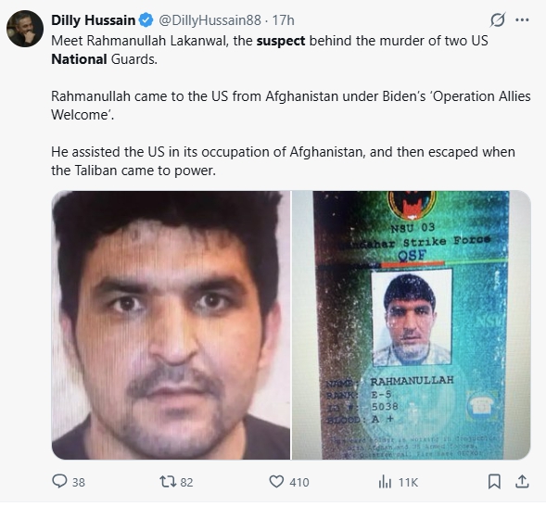Screen dimensions: 546x506
Task: Open the Dilly Hussain display name
Action: click(93, 20)
